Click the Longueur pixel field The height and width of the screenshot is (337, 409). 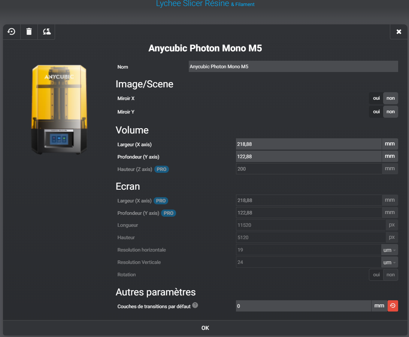310,225
